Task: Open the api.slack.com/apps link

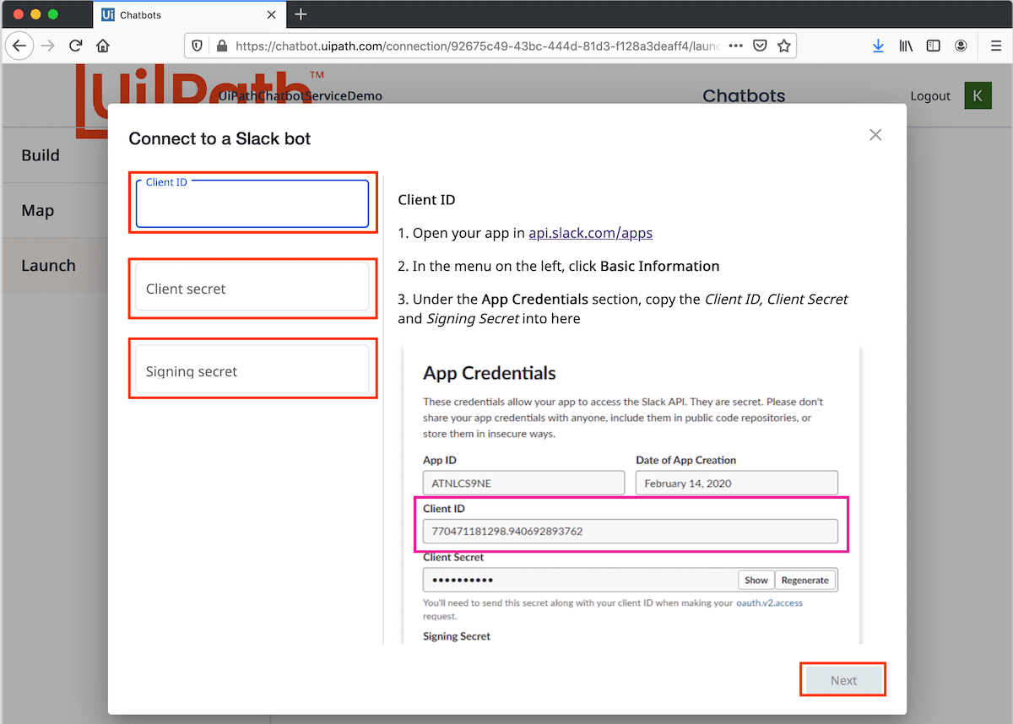Action: click(590, 233)
